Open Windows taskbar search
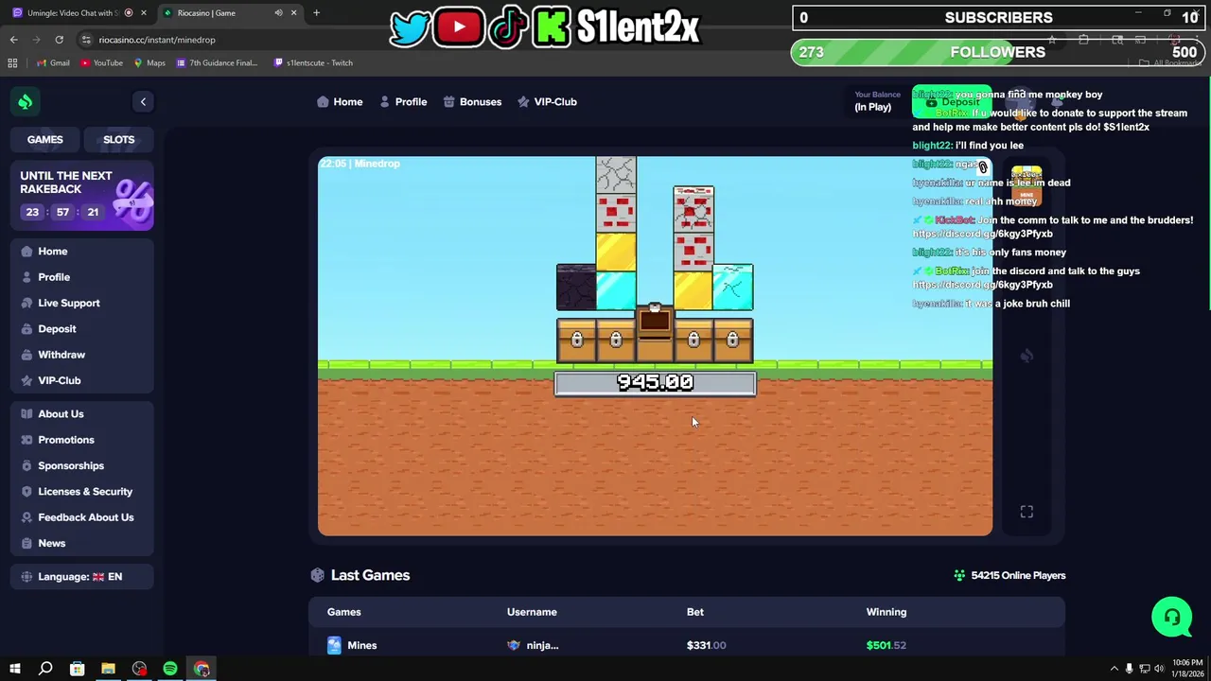The image size is (1211, 681). (x=45, y=669)
